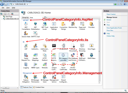Open the Machine Key feature
The width and height of the screenshot is (128, 93).
coord(73,25)
